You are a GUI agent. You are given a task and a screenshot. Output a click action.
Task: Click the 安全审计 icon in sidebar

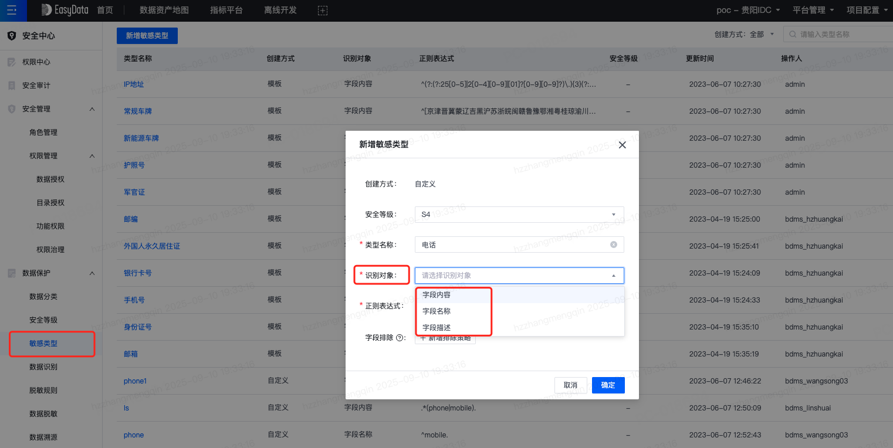11,86
